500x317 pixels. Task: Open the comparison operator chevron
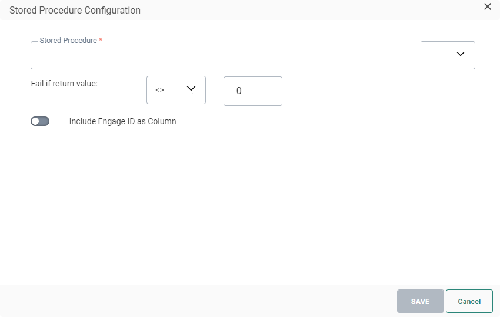[x=191, y=89]
